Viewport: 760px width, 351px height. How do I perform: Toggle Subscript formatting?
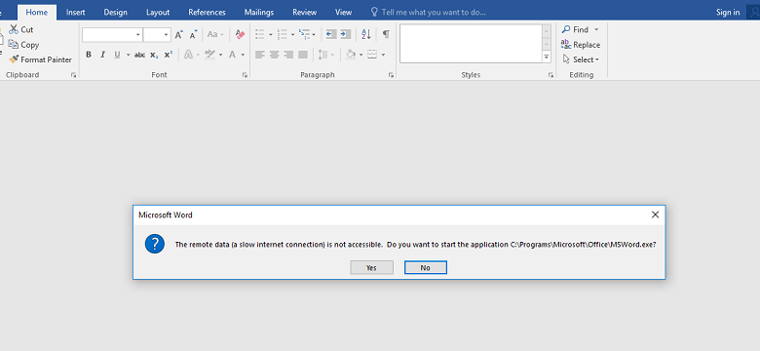tap(154, 55)
